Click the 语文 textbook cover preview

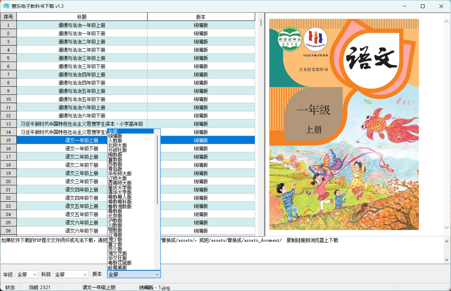coord(344,124)
